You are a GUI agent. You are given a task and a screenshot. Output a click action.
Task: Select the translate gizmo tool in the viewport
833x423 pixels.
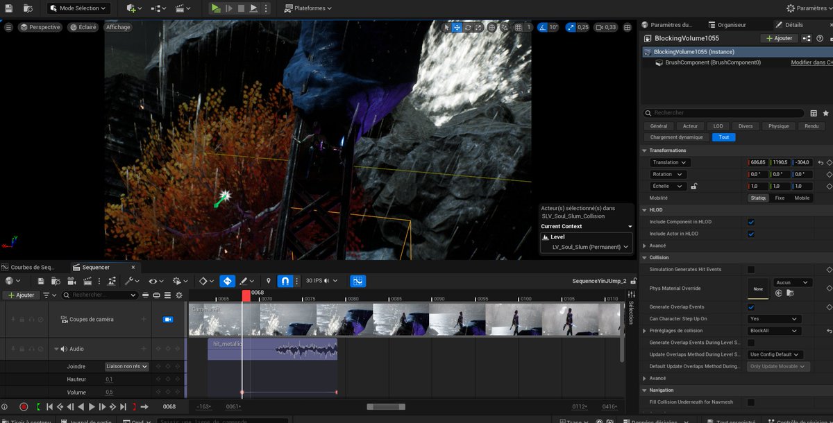[x=457, y=27]
